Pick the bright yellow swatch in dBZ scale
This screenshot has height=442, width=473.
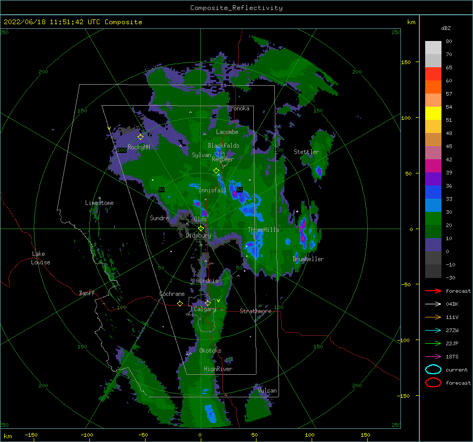pos(433,114)
